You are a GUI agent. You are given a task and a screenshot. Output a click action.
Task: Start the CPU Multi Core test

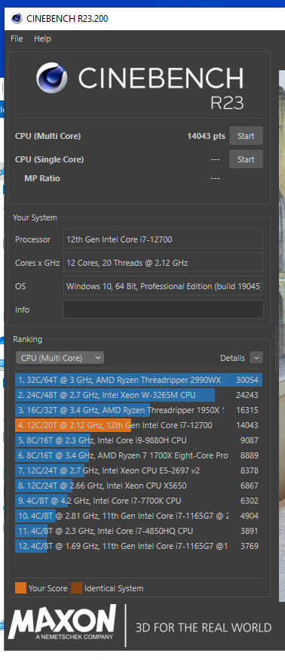(246, 136)
